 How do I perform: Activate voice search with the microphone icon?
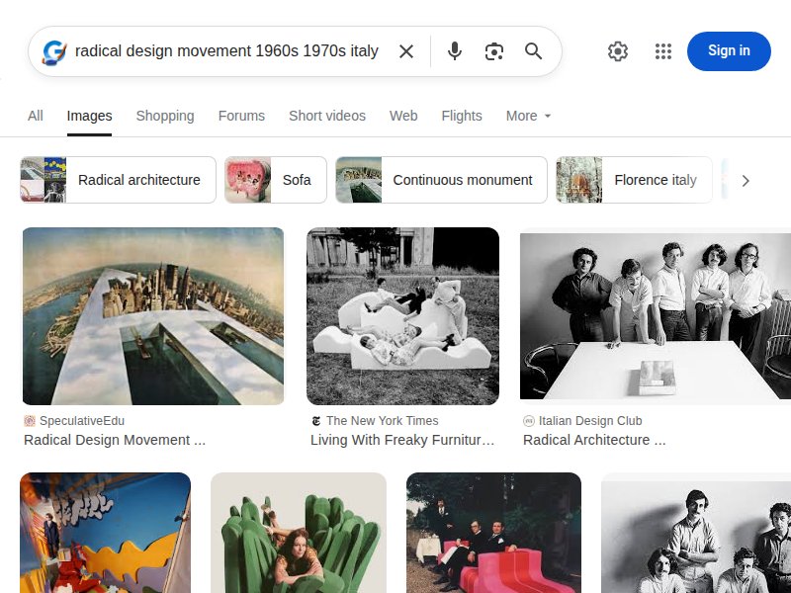454,50
